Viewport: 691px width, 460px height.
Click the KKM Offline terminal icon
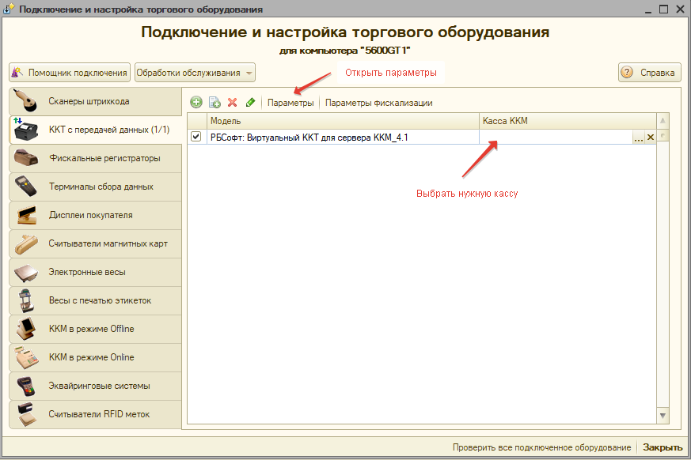coord(26,329)
